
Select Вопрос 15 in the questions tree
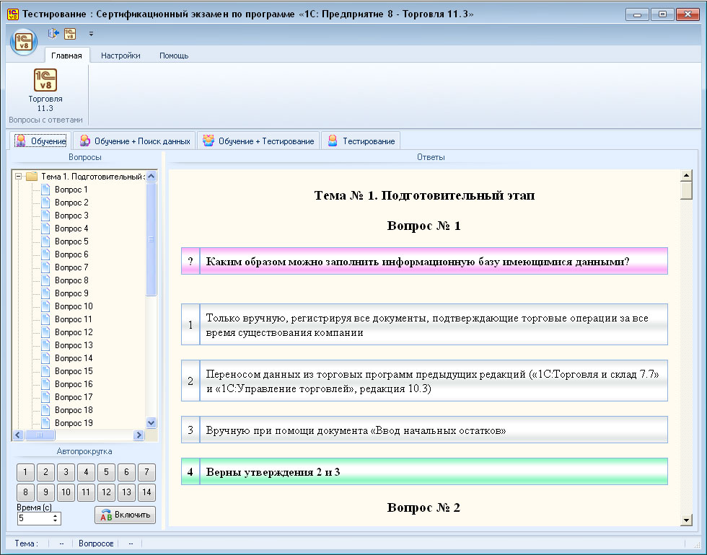(74, 371)
